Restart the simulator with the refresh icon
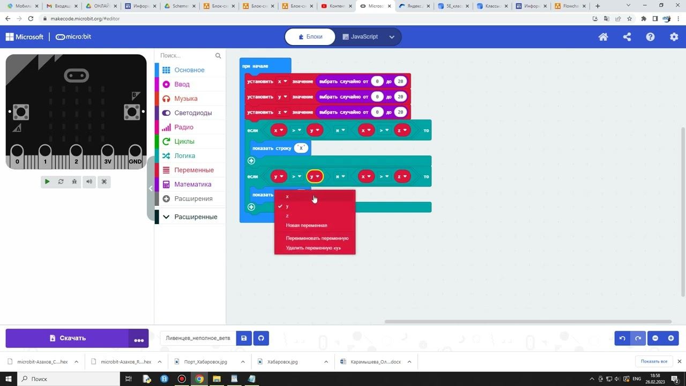The width and height of the screenshot is (686, 386). [x=61, y=182]
